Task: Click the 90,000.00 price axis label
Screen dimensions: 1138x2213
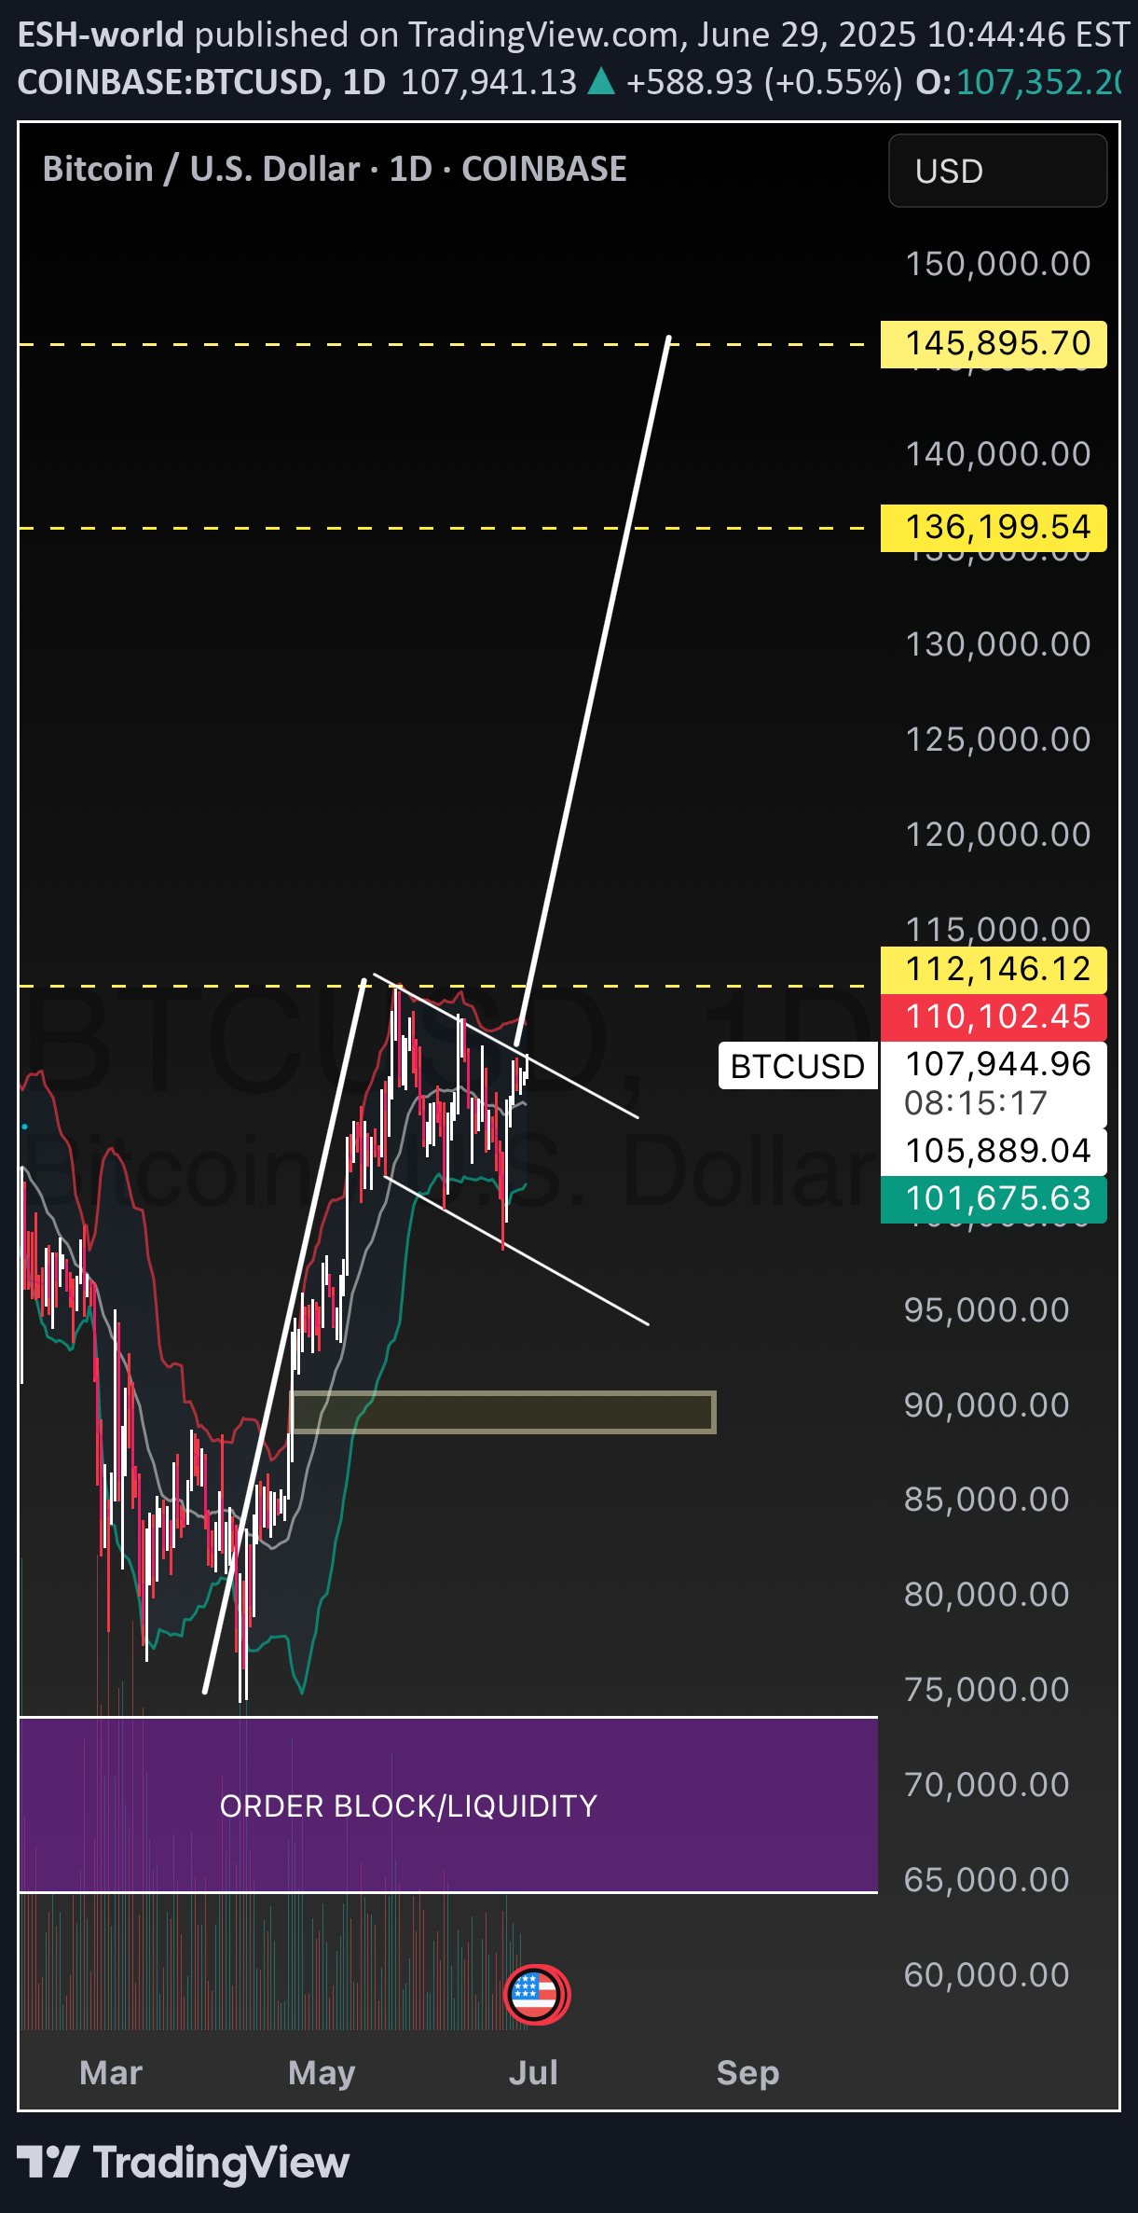Action: pyautogui.click(x=987, y=1405)
